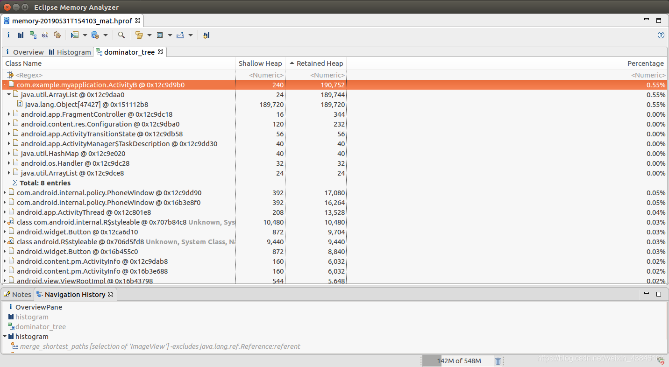The width and height of the screenshot is (669, 367).
Task: Click the Total: 8 entries row
Action: (x=334, y=183)
